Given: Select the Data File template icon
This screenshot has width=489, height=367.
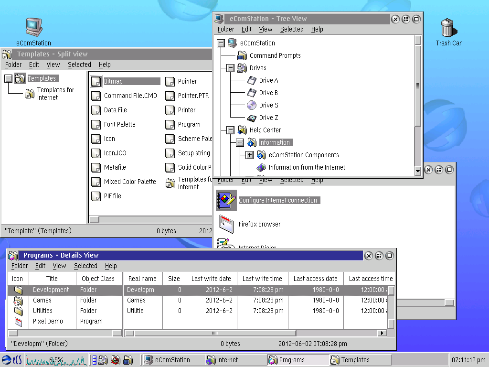Looking at the screenshot, I should 96,110.
